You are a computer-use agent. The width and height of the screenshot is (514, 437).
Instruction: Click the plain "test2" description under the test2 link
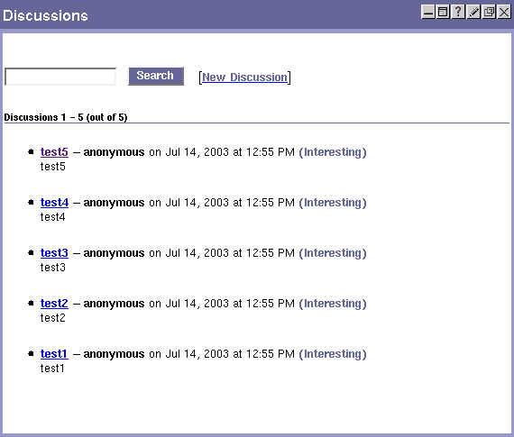[53, 318]
